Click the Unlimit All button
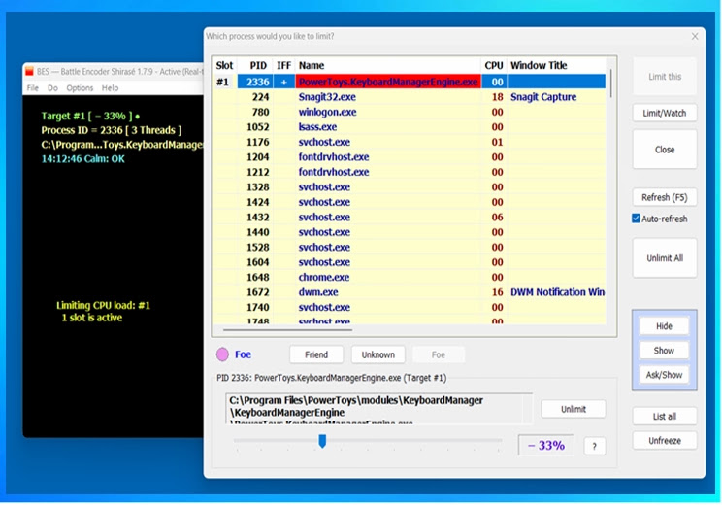The image size is (722, 505). (x=665, y=258)
